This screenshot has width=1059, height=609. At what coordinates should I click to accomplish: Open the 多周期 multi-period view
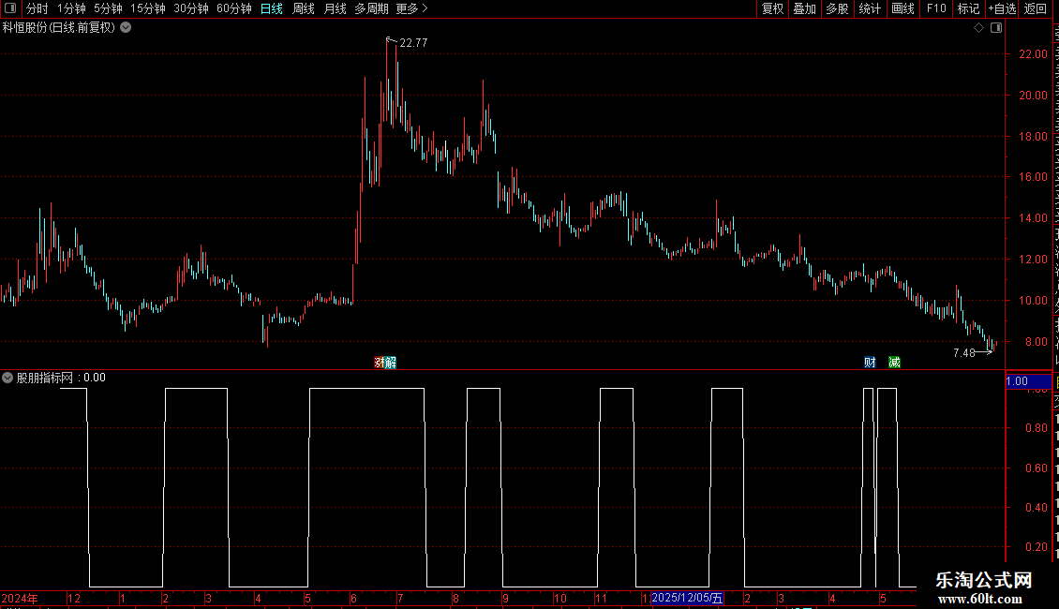click(371, 8)
